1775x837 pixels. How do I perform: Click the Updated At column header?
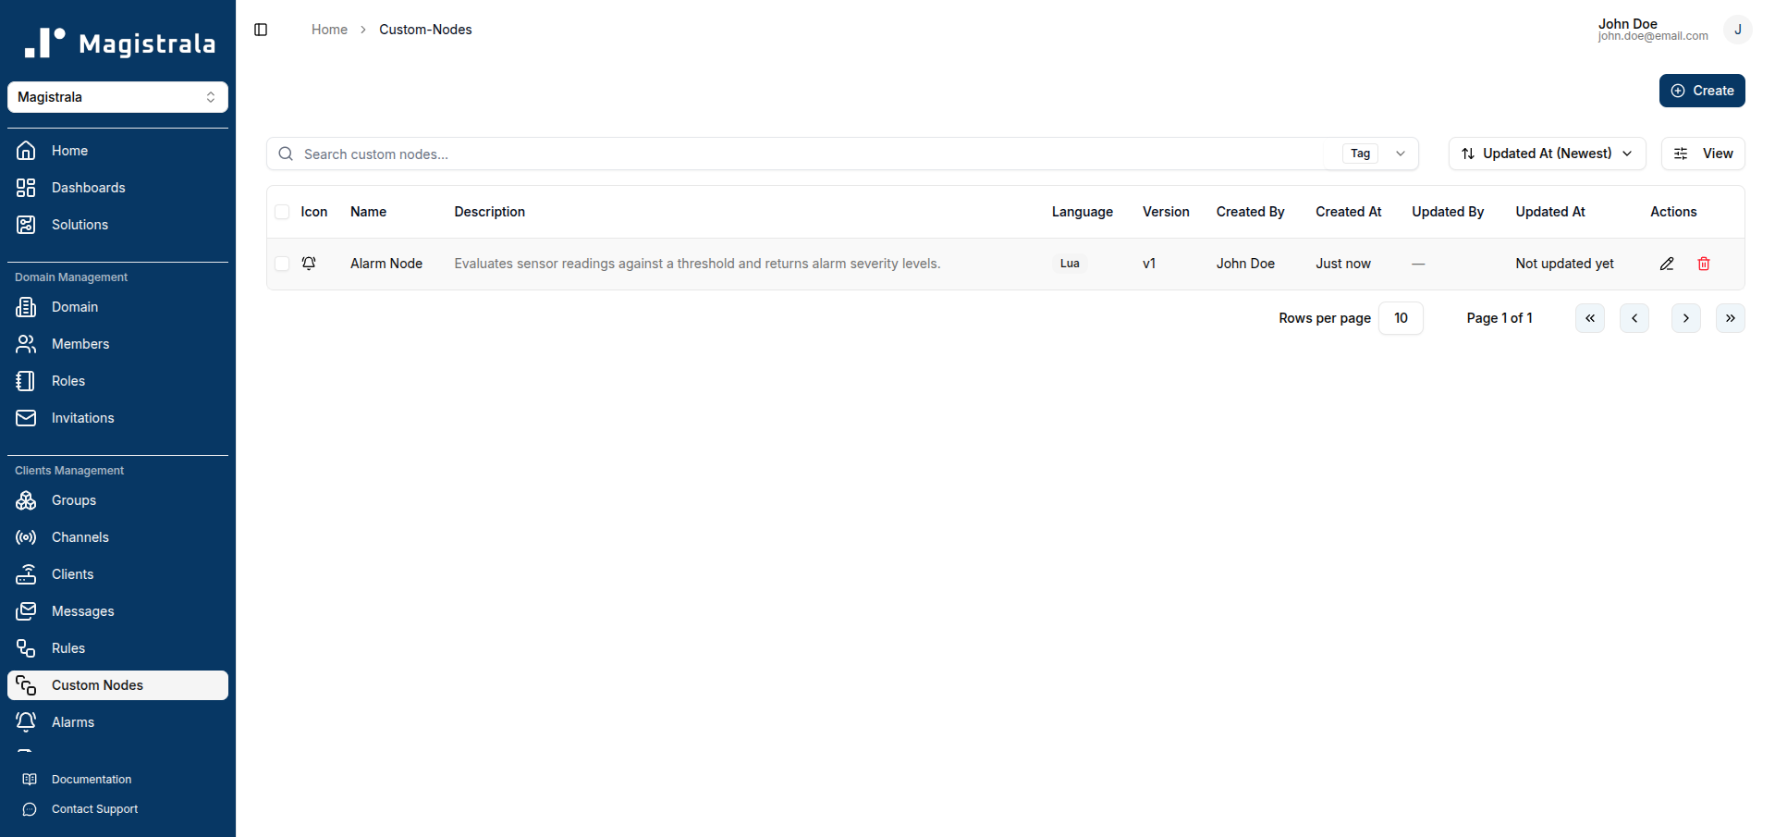pyautogui.click(x=1550, y=212)
